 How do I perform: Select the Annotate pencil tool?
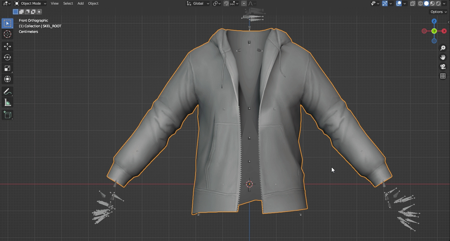click(x=7, y=91)
